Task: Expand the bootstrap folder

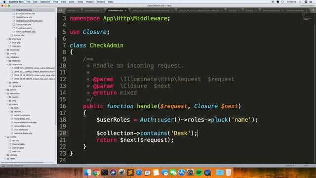Action: pyautogui.click(x=5, y=50)
